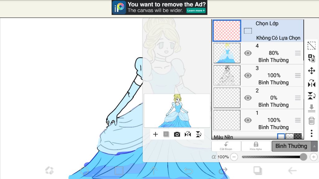The height and width of the screenshot is (179, 319).
Task: Open Bình Thường blend mode dropdown
Action: coord(291,146)
